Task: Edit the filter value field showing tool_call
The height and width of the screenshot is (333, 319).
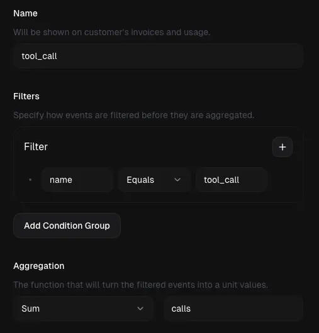Action: point(232,180)
